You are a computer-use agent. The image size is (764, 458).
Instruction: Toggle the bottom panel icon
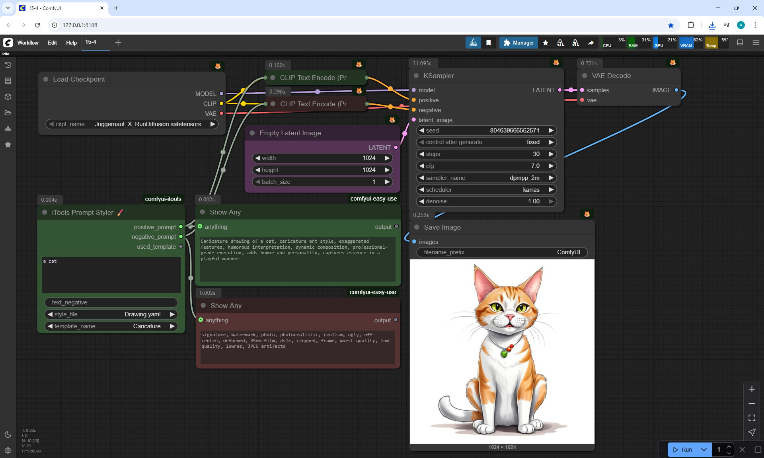(x=740, y=43)
